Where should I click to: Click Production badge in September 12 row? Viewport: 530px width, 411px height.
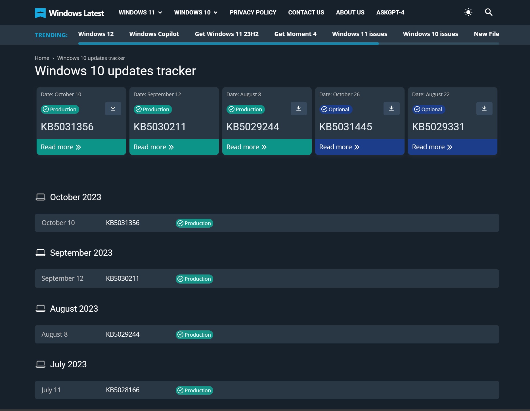coord(194,279)
